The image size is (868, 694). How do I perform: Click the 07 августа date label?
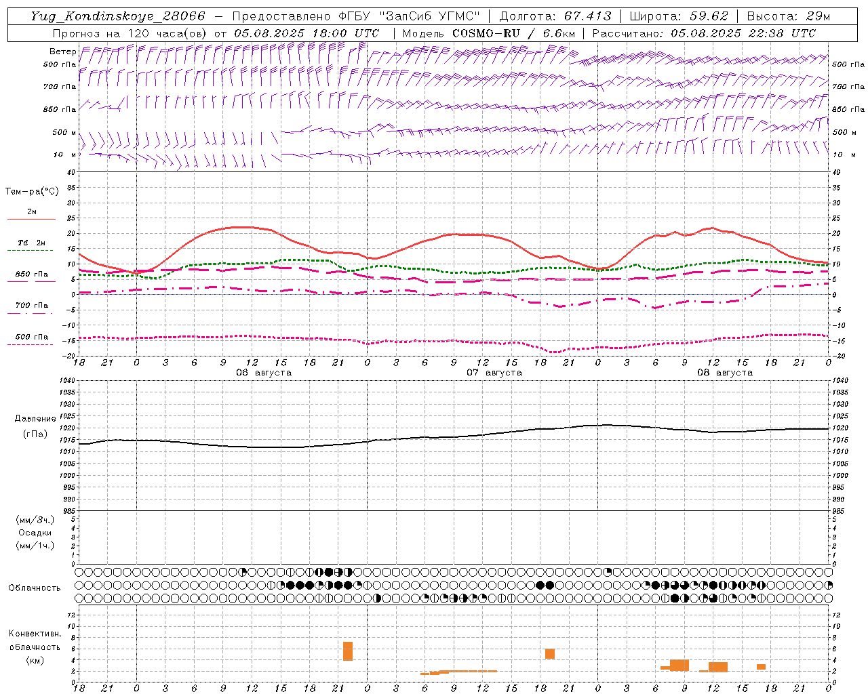click(494, 373)
